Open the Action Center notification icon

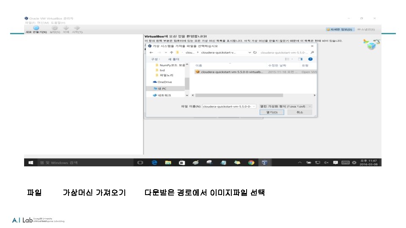[335, 162]
